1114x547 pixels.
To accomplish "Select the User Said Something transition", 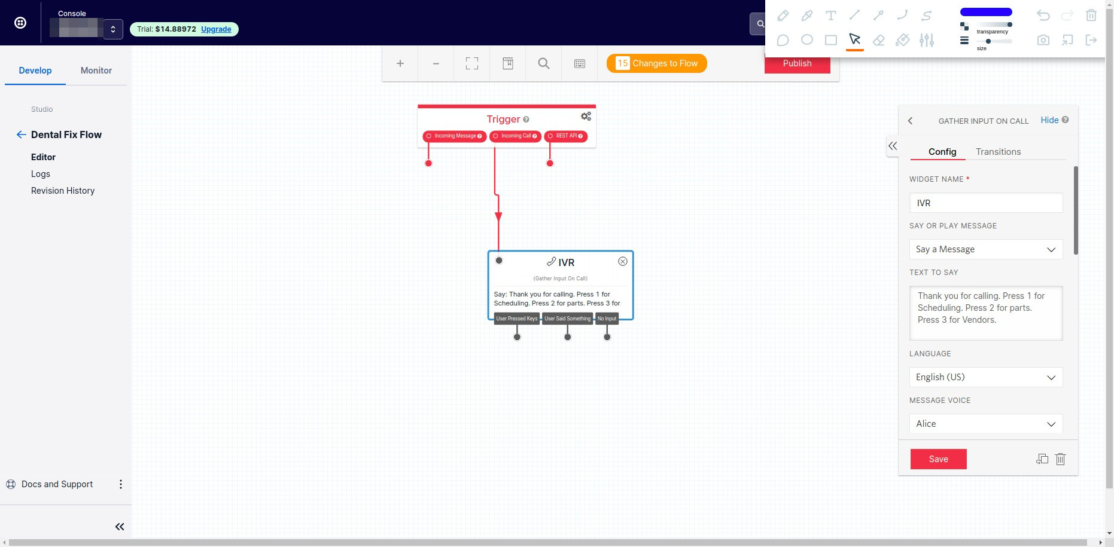I will (567, 319).
